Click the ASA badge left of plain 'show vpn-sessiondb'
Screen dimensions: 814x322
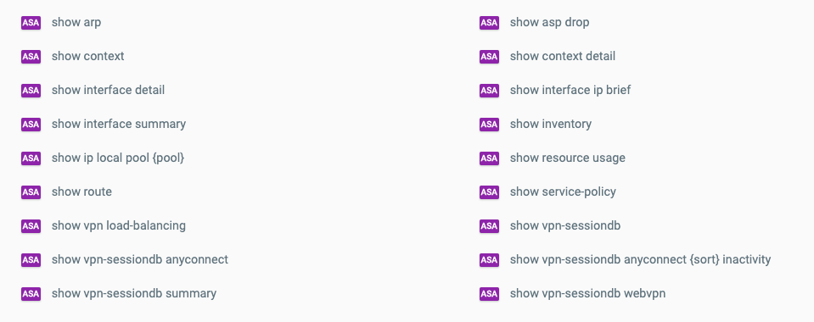(489, 226)
